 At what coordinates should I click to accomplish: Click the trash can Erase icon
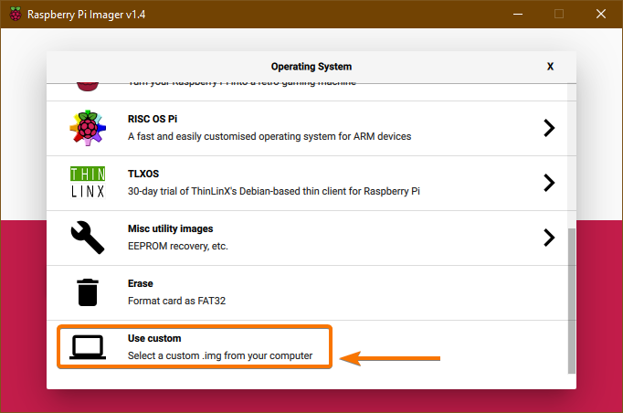point(88,292)
